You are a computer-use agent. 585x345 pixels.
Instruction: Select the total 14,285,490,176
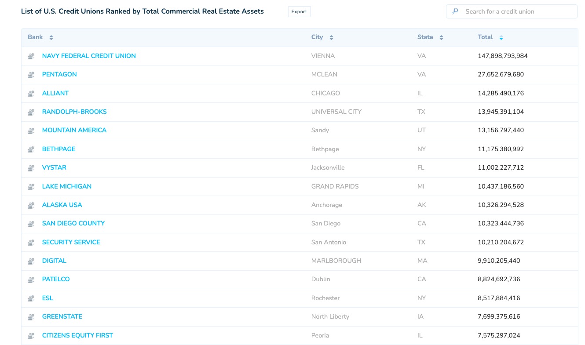point(501,93)
